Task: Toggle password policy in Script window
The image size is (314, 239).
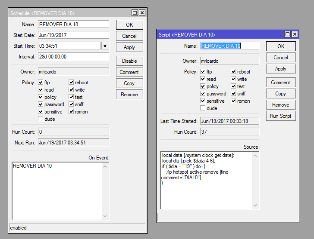Action: (203, 93)
